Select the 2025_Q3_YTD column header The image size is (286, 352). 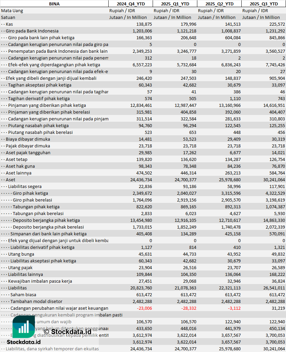(x=264, y=4)
